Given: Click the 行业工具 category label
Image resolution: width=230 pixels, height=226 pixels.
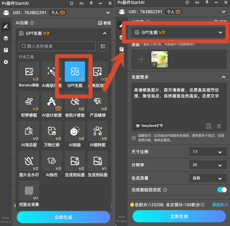Looking at the screenshot, I should [26, 57].
